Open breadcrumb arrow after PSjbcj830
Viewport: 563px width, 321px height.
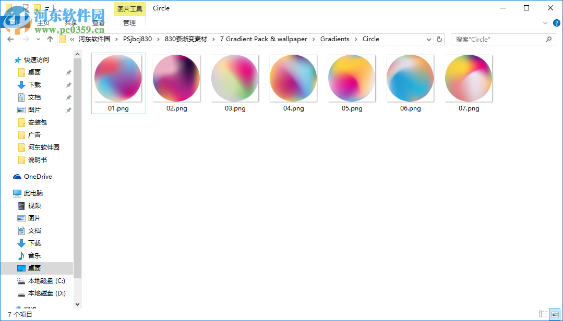158,39
